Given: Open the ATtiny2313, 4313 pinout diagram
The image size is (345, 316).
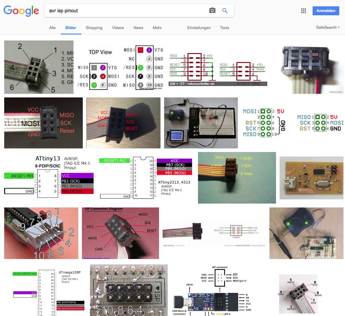Looking at the screenshot, I should 146,178.
